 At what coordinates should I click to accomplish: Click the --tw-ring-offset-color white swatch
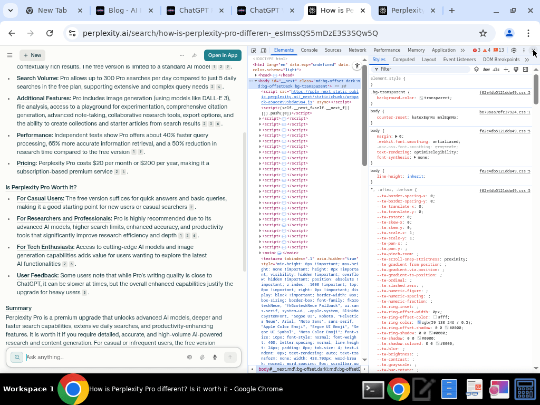coord(435,317)
